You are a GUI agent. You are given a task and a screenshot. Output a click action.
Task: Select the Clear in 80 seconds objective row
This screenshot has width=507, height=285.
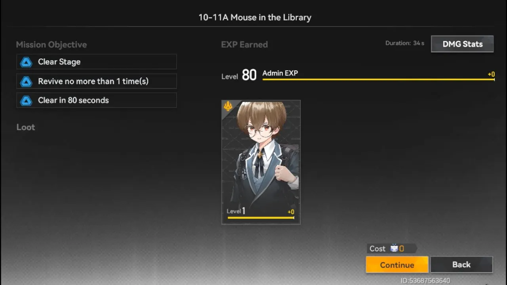click(x=97, y=100)
